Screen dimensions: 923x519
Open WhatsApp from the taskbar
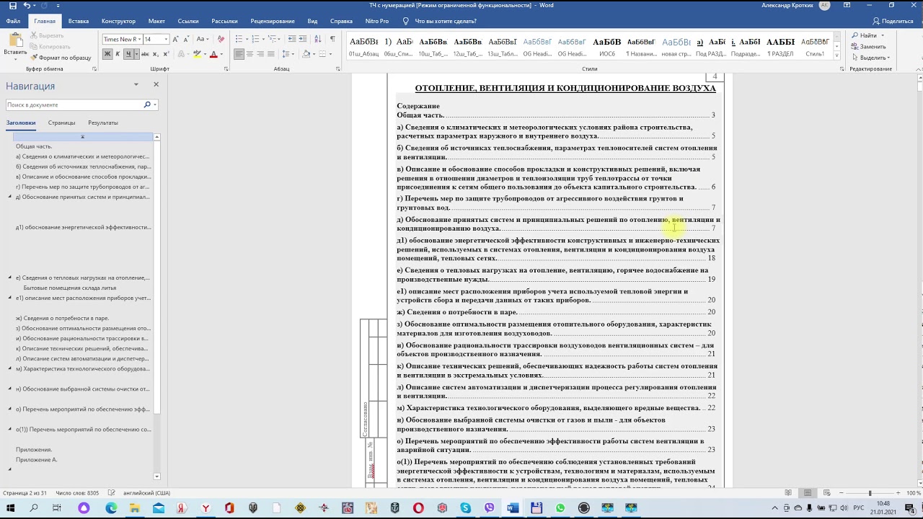(x=560, y=508)
